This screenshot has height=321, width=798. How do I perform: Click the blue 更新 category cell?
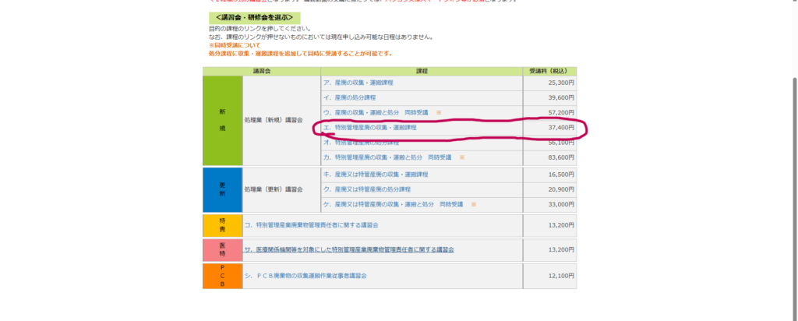[x=222, y=189]
